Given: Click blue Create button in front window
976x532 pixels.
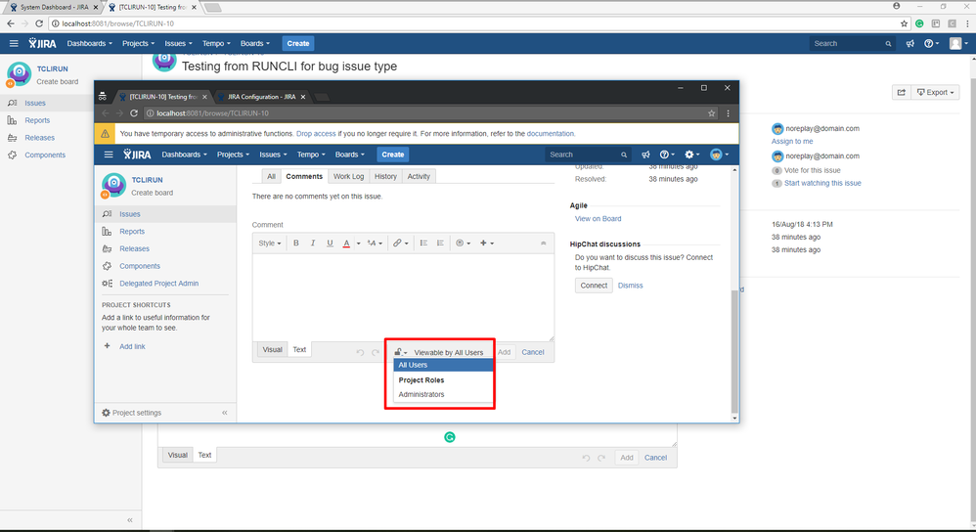Looking at the screenshot, I should click(x=393, y=155).
